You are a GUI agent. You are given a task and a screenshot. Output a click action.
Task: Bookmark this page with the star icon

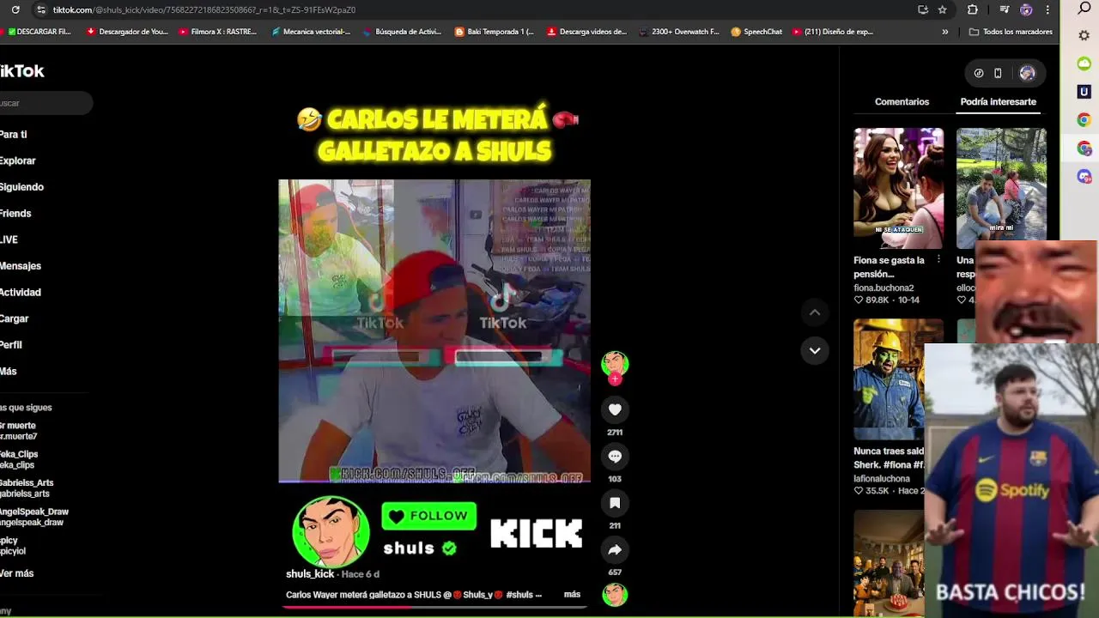coord(943,9)
